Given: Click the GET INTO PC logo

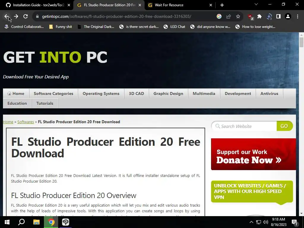Looking at the screenshot, I should 55,57.
